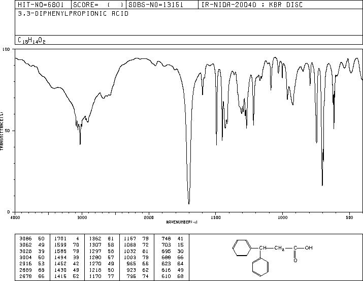Click the molecular formula C15H14O2
The height and width of the screenshot is (281, 363).
click(x=31, y=40)
